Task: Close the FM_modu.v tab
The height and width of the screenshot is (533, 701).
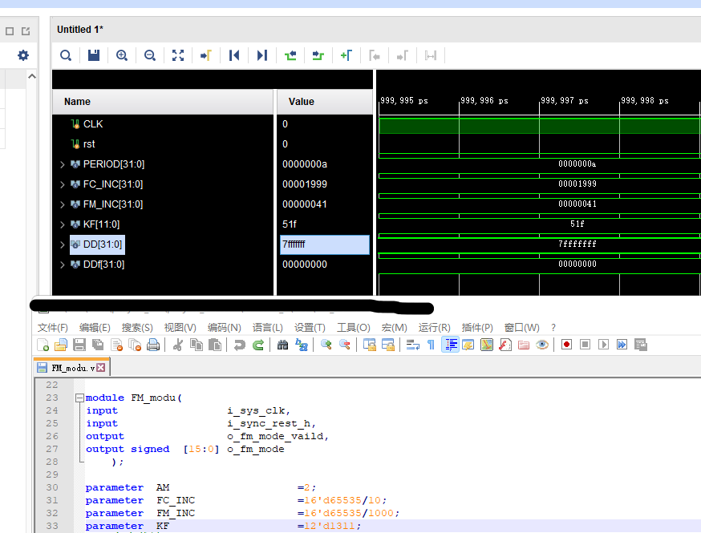Action: pyautogui.click(x=101, y=368)
